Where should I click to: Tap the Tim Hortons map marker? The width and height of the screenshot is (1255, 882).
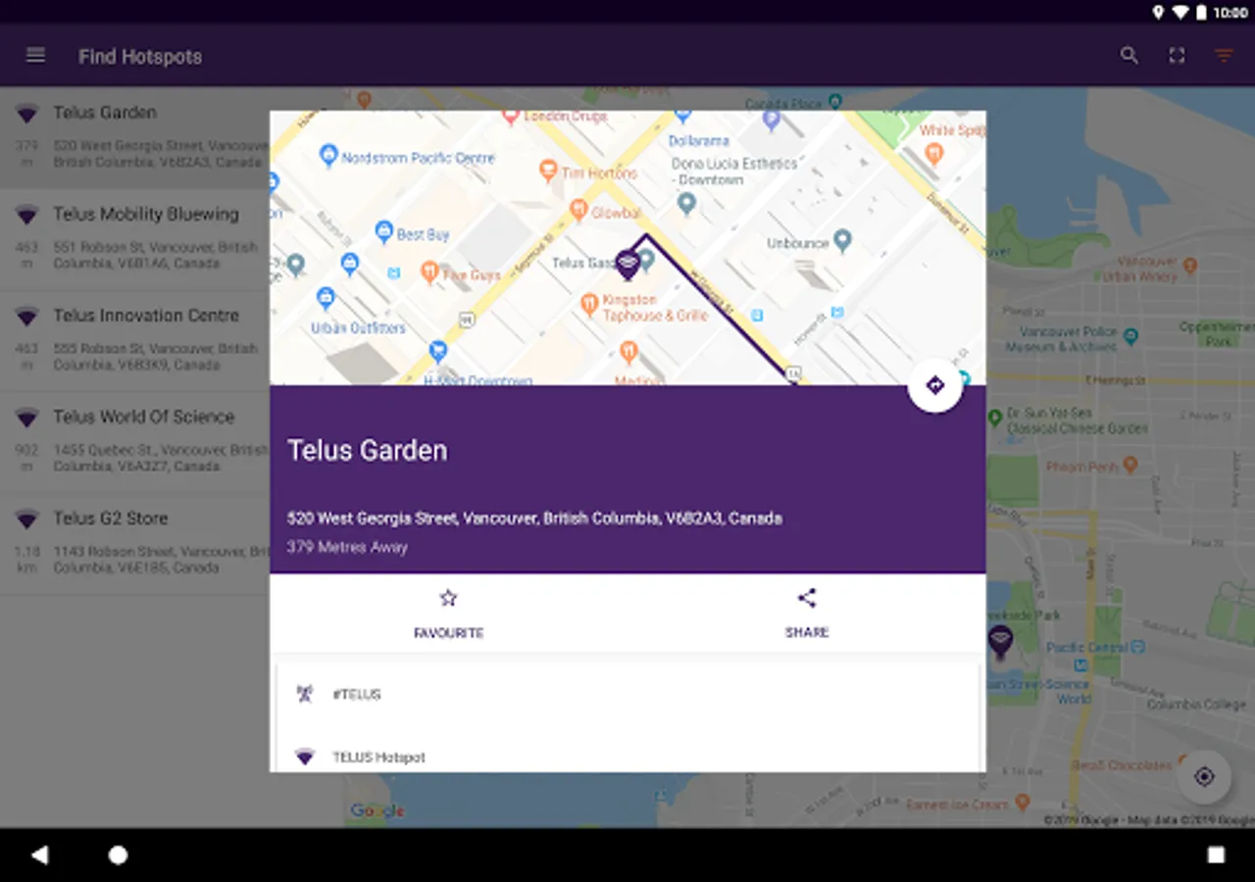click(x=549, y=172)
